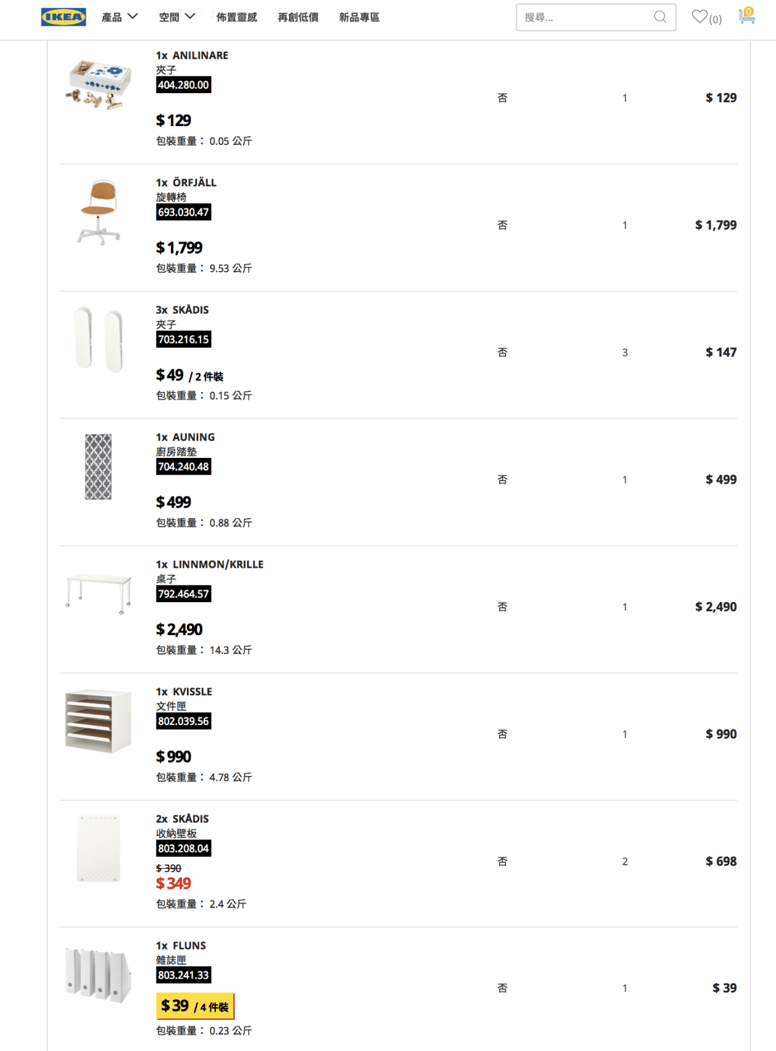Open the KVISSLE letter tray thumbnail
The image size is (776, 1051).
click(98, 721)
